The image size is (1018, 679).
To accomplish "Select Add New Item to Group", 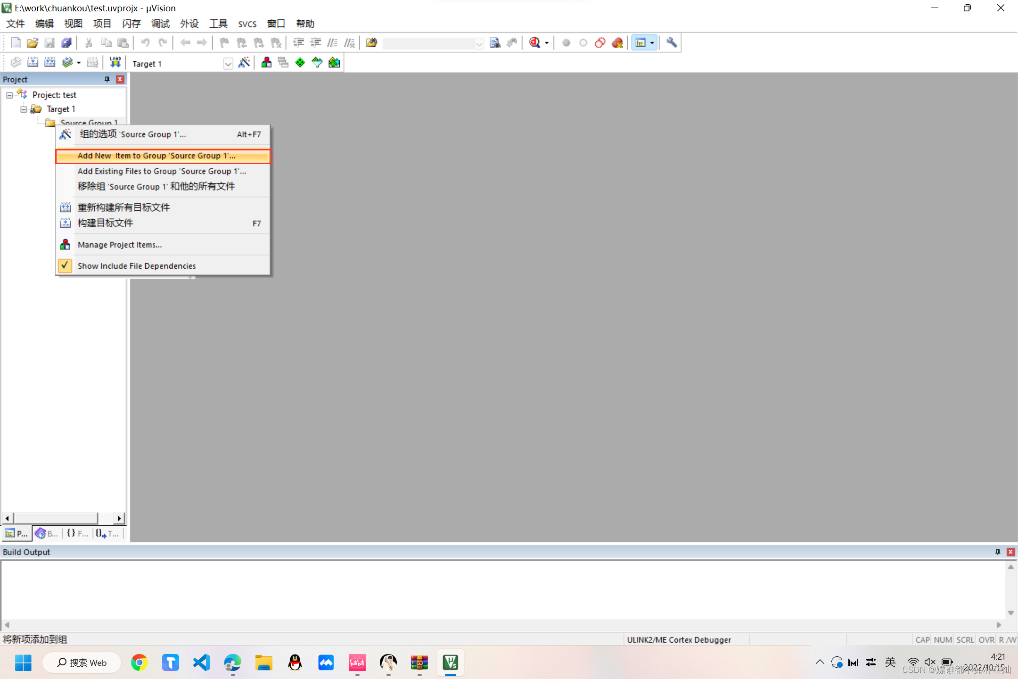I will [x=156, y=156].
